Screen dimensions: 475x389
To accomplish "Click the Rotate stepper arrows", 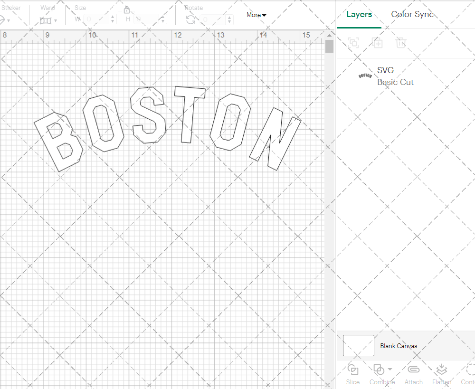I will click(229, 19).
